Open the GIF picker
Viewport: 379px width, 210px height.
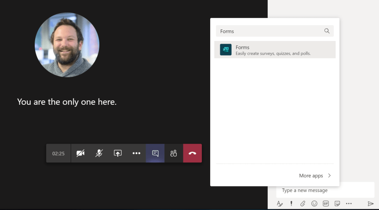tap(326, 203)
